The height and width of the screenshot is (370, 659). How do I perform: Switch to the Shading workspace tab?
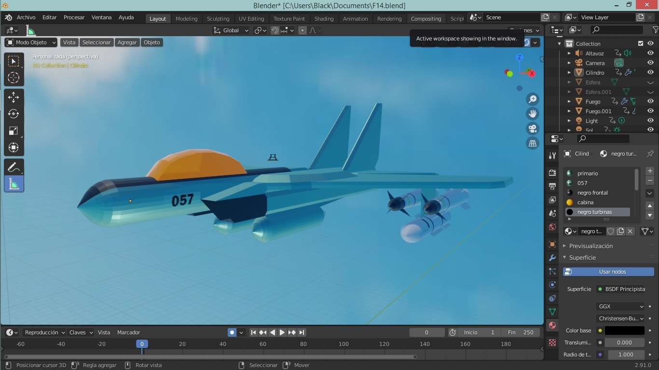point(324,18)
